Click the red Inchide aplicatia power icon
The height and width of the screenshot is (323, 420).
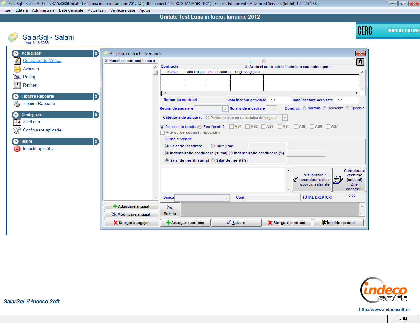[x=17, y=149]
